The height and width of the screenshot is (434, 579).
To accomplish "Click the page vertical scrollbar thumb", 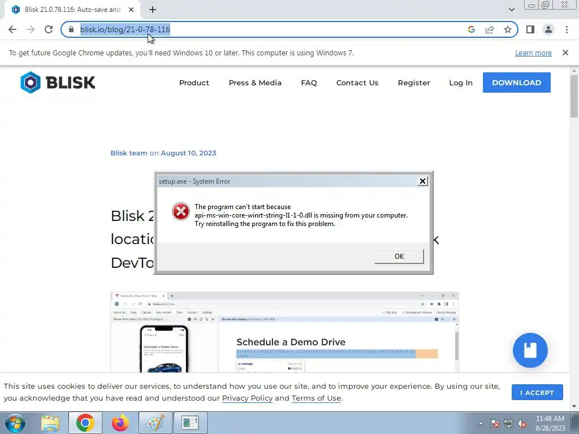I will tap(574, 96).
